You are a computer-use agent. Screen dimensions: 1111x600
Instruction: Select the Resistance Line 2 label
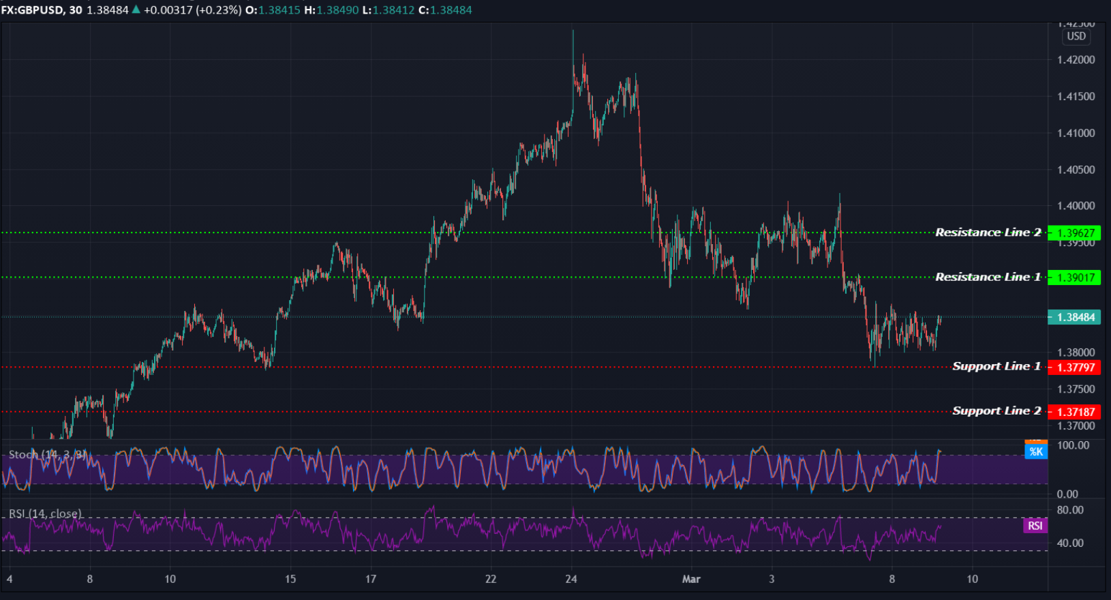pyautogui.click(x=988, y=232)
